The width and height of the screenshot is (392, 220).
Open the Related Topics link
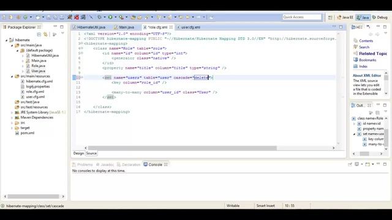[x=373, y=54]
